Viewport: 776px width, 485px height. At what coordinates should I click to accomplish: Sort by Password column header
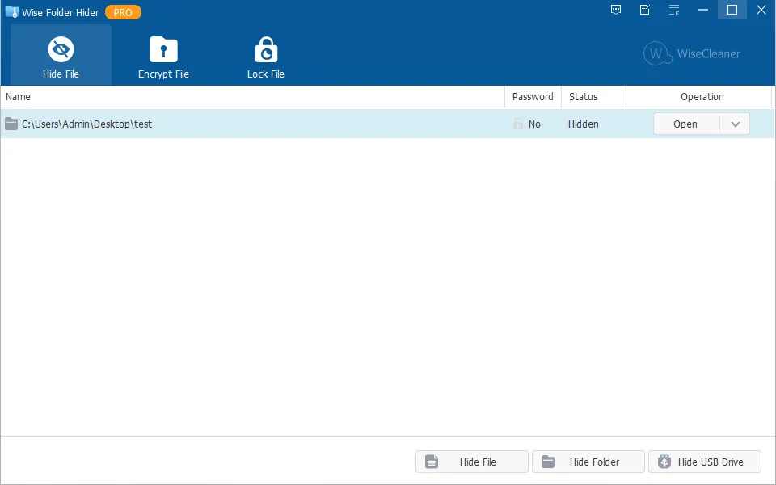point(533,96)
